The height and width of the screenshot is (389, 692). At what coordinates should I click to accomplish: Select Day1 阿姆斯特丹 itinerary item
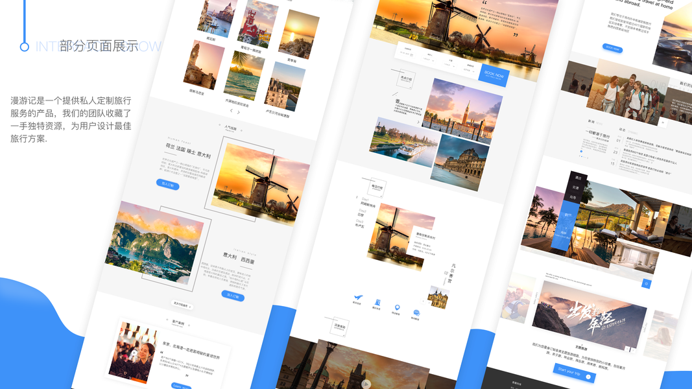click(367, 202)
